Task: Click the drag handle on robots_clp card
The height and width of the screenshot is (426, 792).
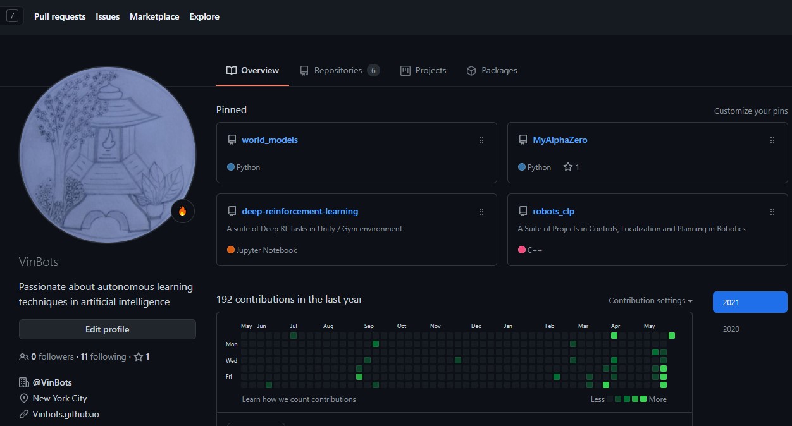Action: click(x=772, y=212)
